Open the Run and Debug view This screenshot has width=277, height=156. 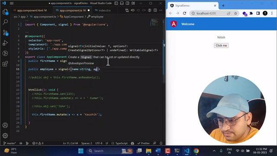point(5,43)
